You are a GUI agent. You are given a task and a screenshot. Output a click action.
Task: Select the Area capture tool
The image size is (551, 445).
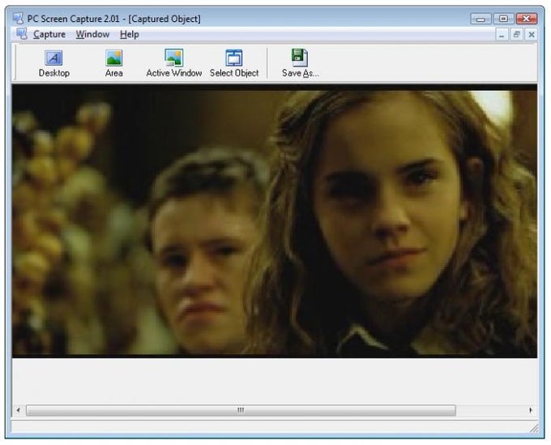[114, 63]
